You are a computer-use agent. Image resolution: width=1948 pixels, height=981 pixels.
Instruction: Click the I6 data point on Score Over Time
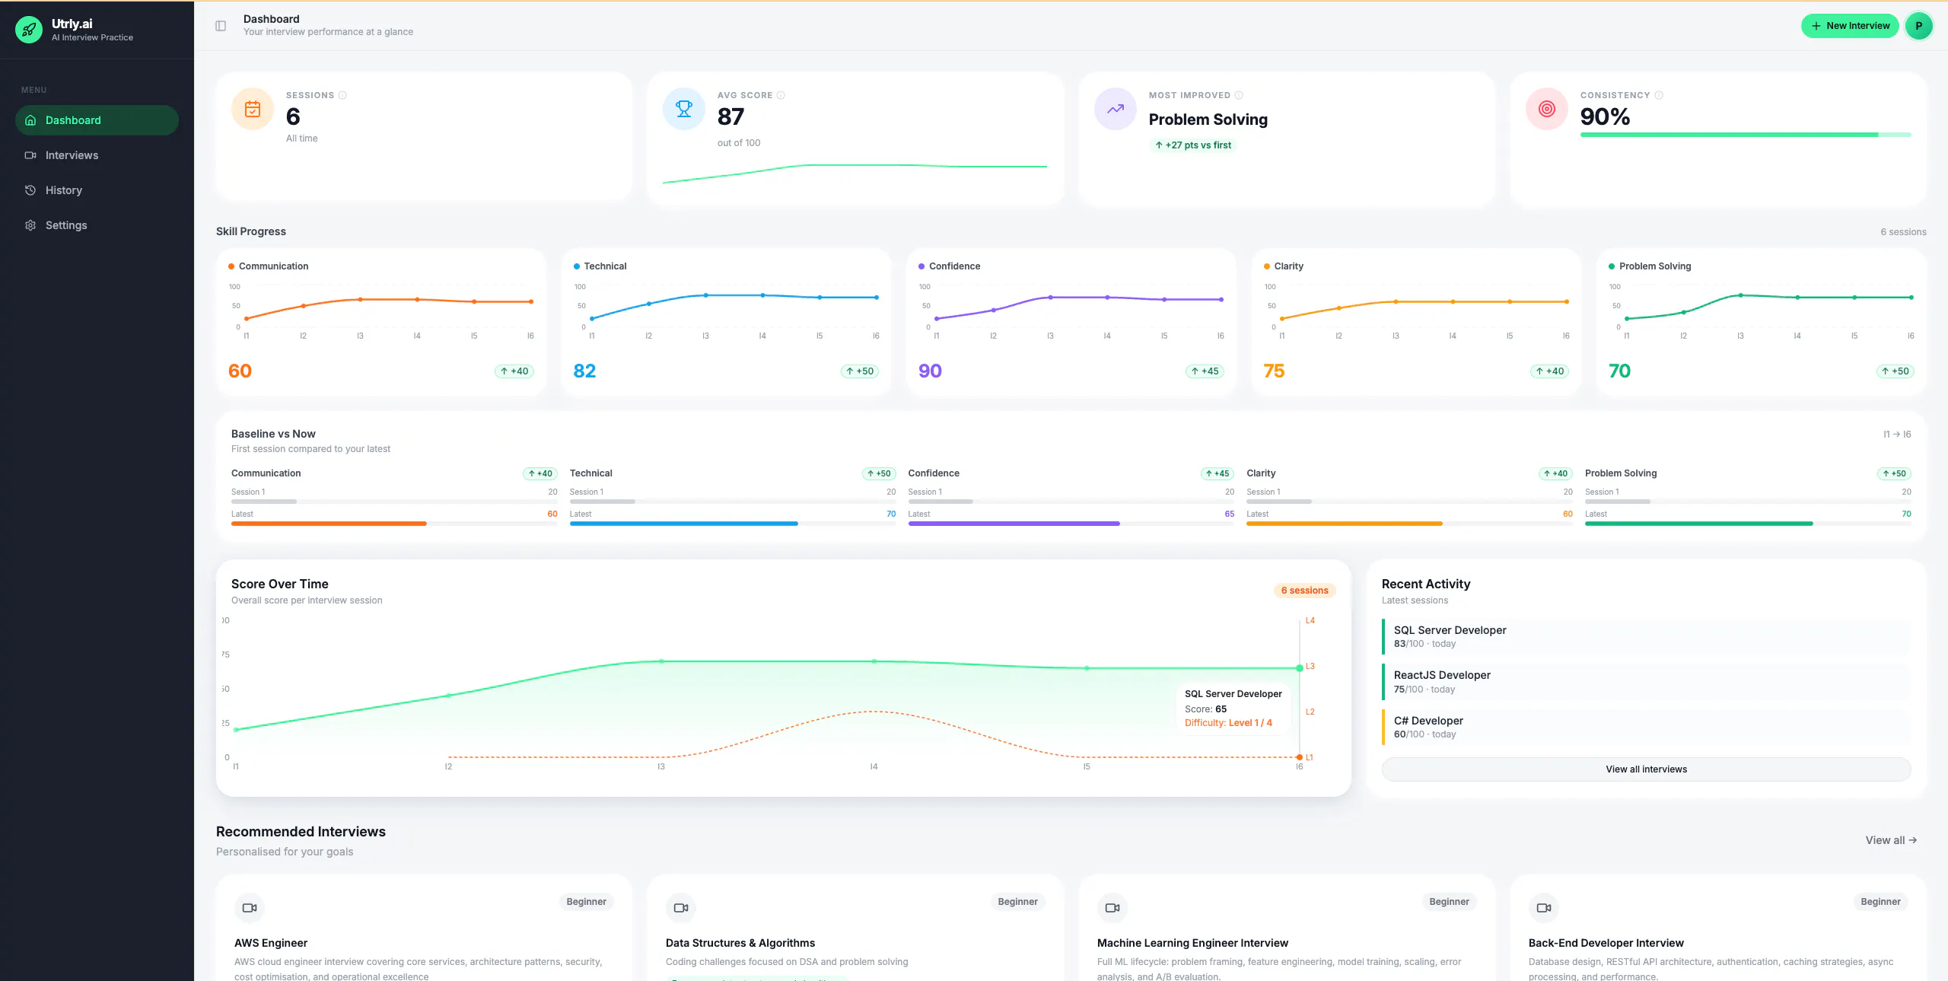(x=1299, y=668)
